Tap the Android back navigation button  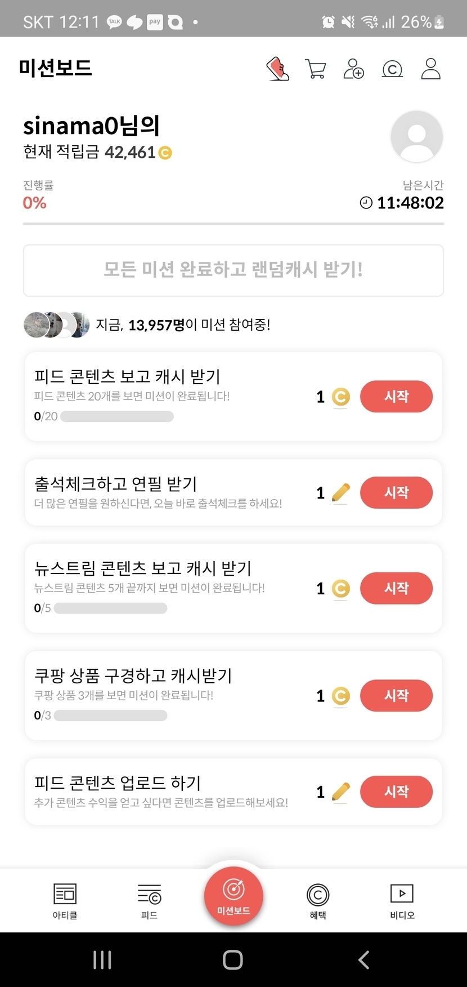pyautogui.click(x=364, y=959)
